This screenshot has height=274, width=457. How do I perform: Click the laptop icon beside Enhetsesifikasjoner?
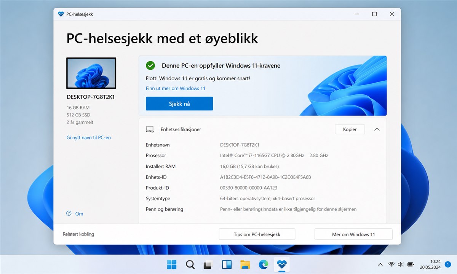click(x=150, y=129)
